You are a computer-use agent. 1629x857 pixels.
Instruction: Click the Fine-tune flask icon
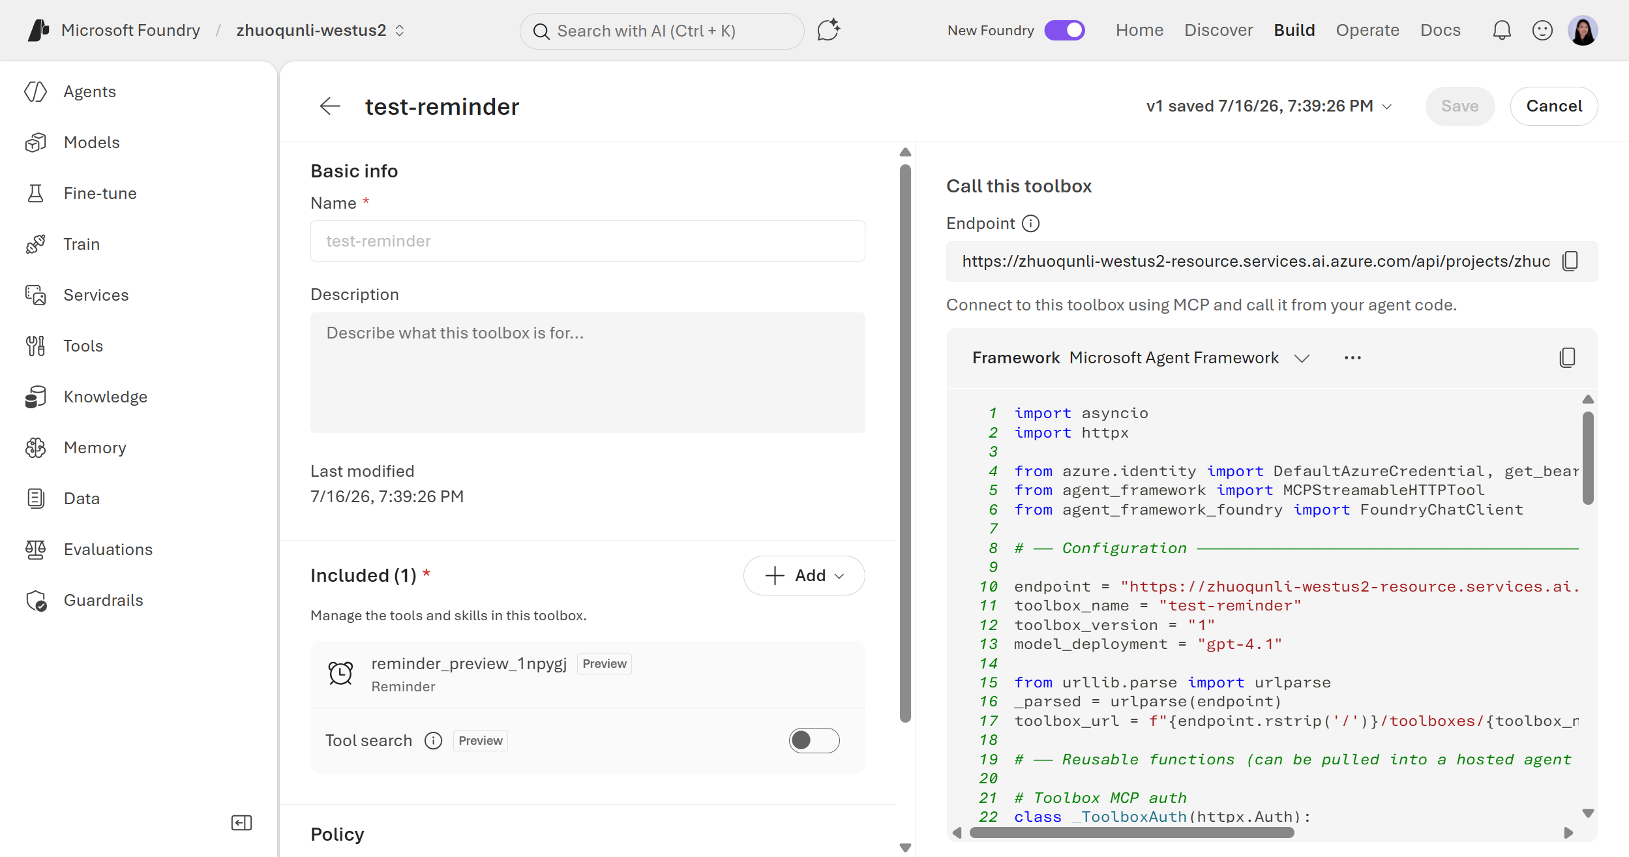click(x=36, y=194)
